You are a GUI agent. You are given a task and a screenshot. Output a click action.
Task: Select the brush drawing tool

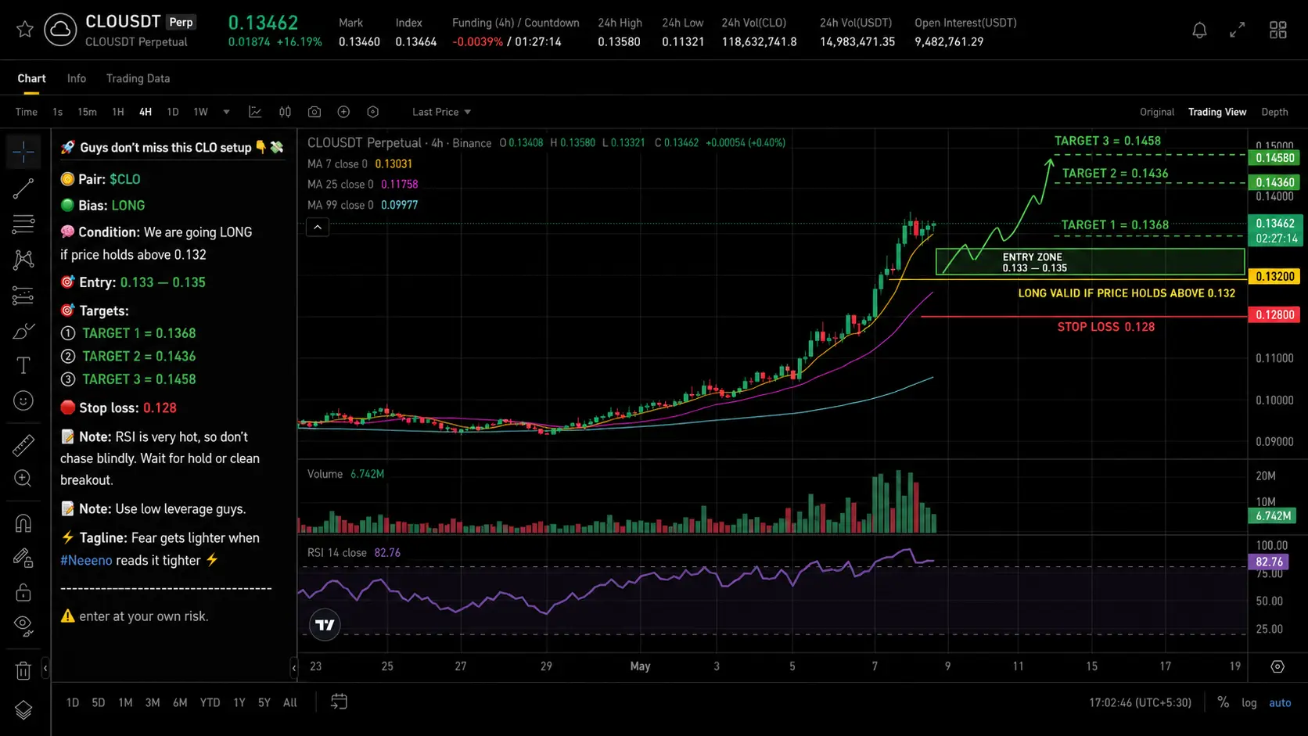[23, 331]
